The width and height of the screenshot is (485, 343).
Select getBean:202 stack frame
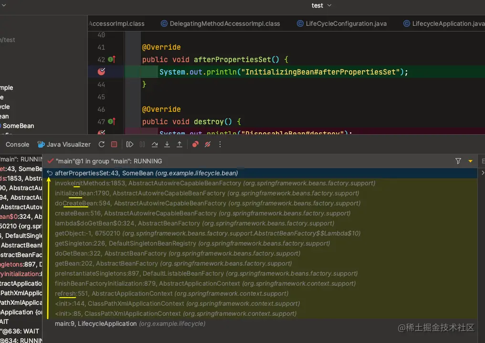[260, 263]
